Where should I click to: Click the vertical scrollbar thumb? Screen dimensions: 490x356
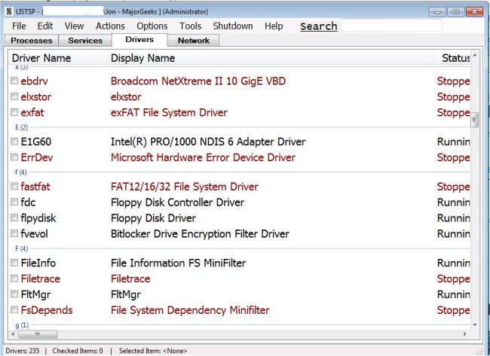[475, 120]
